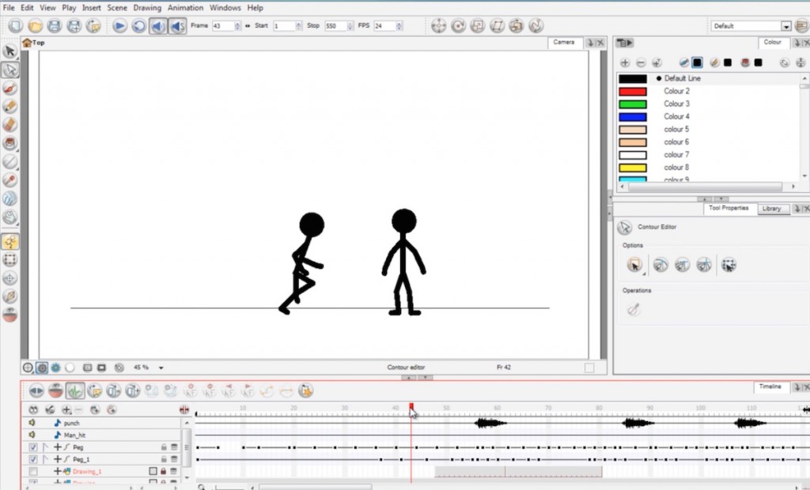This screenshot has height=490, width=810.
Task: Open the zoom percentage dropdown showing 45%
Action: click(x=161, y=367)
